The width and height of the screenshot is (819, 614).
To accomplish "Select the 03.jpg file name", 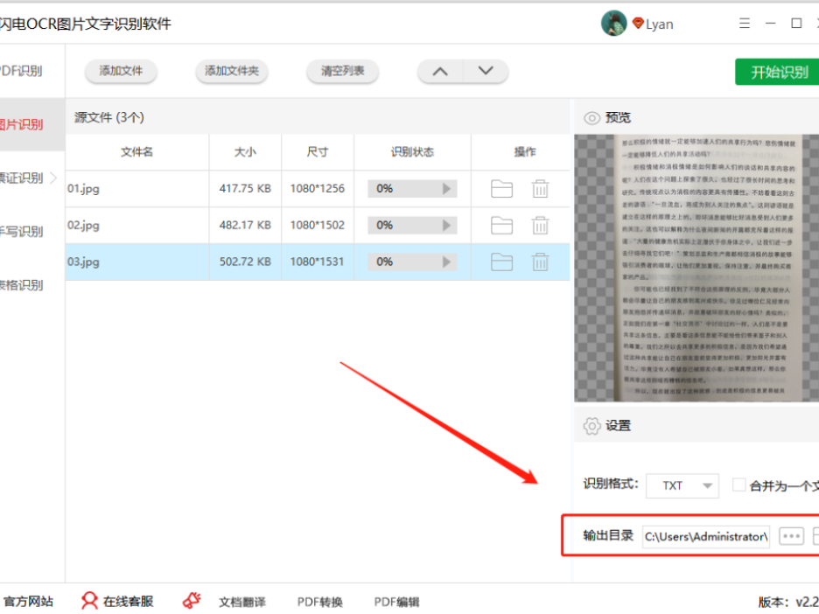I will 83,262.
